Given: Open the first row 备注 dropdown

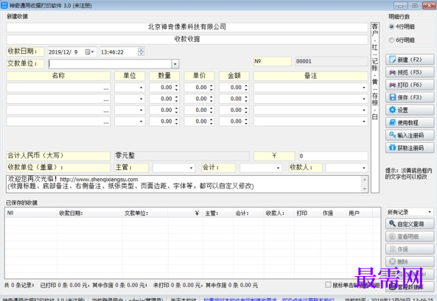Looking at the screenshot, I should click(x=364, y=88).
